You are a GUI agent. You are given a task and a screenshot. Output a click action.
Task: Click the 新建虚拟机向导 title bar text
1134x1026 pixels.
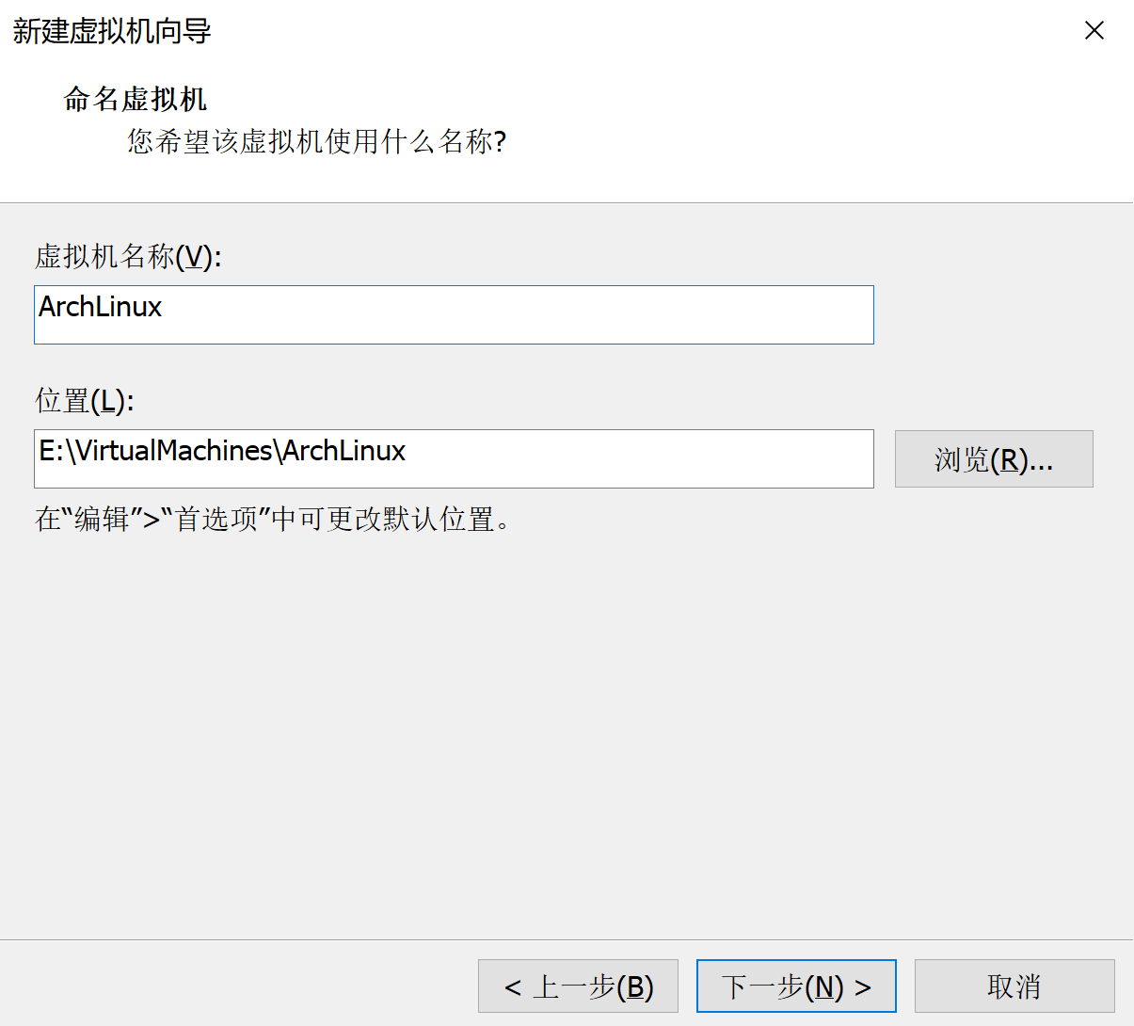click(x=111, y=31)
